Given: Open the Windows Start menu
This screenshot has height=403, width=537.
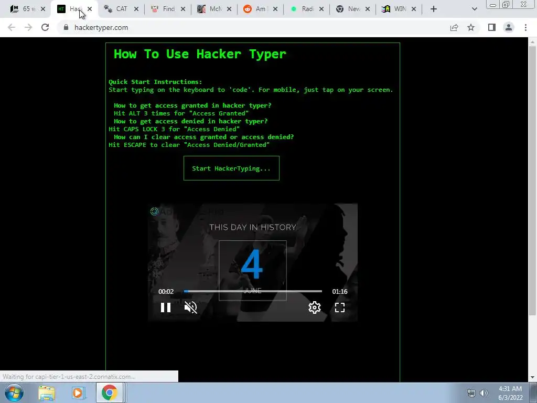Looking at the screenshot, I should click(14, 393).
